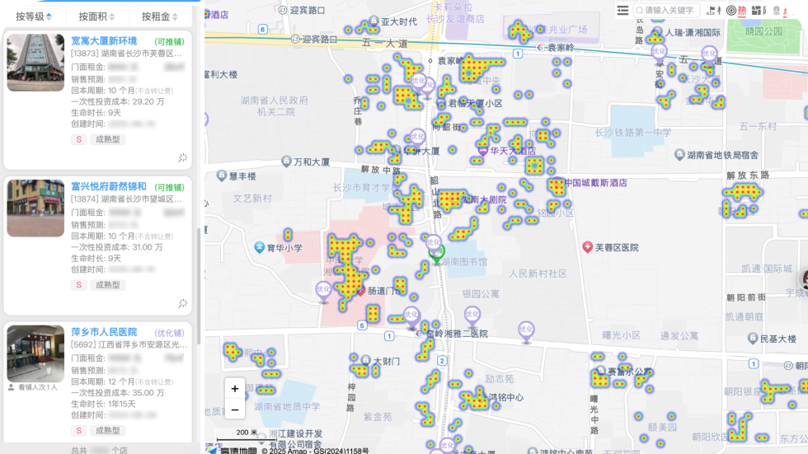Click 优化铺 status on 萍乡市人民医院 card
The height and width of the screenshot is (454, 808).
point(170,333)
